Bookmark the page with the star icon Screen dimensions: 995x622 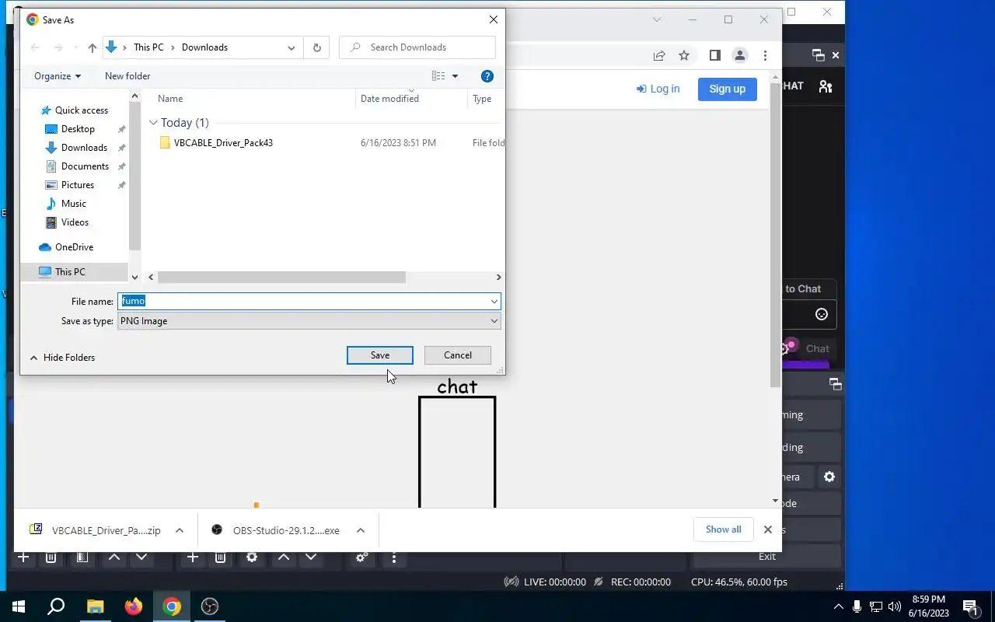[684, 55]
